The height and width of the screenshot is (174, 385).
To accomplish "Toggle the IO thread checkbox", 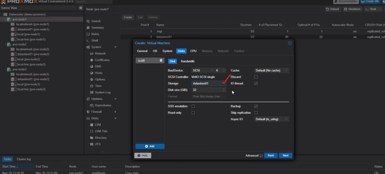I will click(x=256, y=83).
